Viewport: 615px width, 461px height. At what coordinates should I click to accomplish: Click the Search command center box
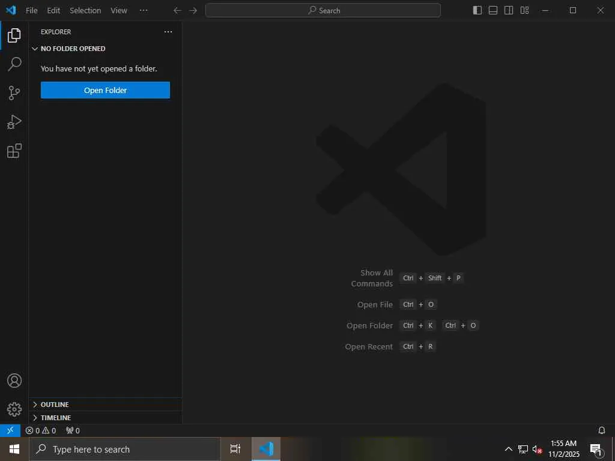[x=323, y=11]
